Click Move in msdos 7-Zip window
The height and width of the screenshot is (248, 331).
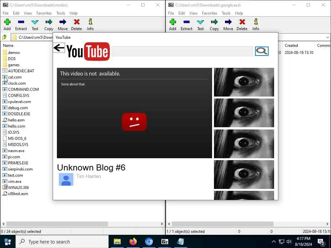(63, 25)
